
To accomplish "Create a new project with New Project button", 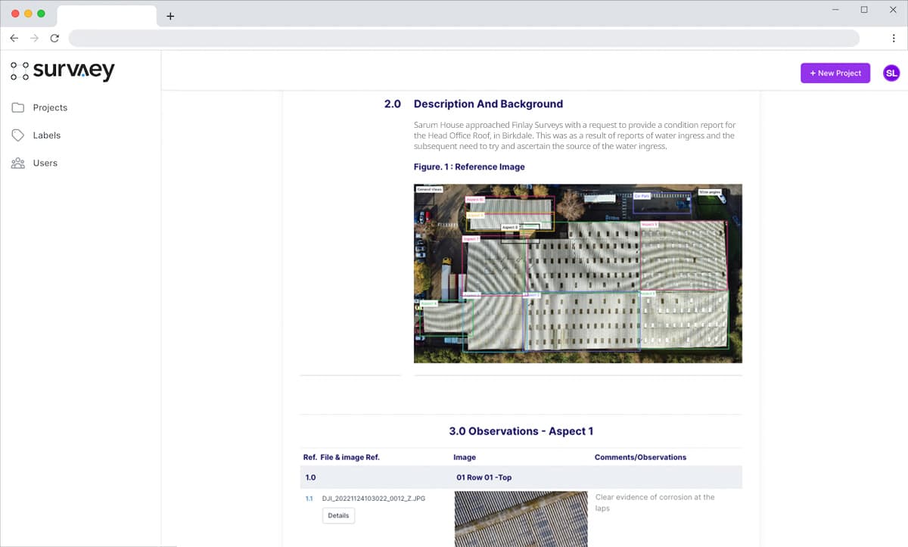I will 835,73.
